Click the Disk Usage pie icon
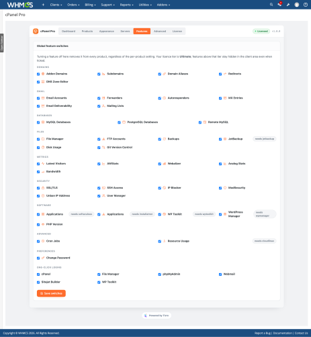Image resolution: width=311 pixels, height=337 pixels. click(43, 147)
